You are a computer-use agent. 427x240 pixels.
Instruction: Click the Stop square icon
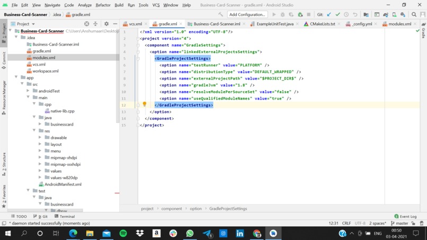click(x=308, y=14)
